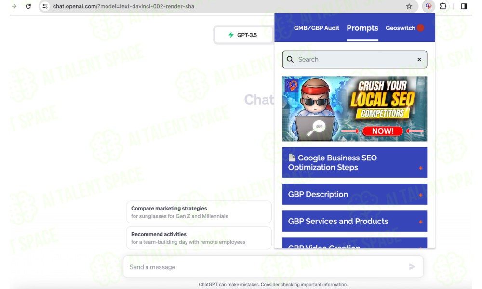Open the Extensions puzzle icon

coord(443,6)
